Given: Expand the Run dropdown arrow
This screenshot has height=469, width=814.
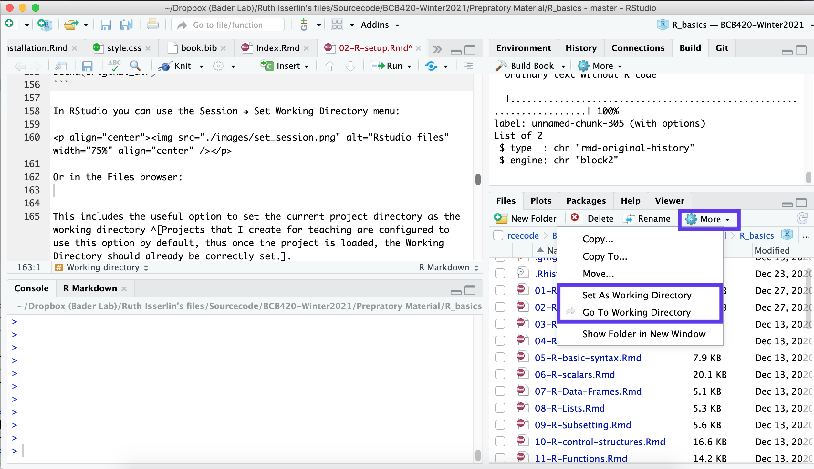Looking at the screenshot, I should point(409,67).
